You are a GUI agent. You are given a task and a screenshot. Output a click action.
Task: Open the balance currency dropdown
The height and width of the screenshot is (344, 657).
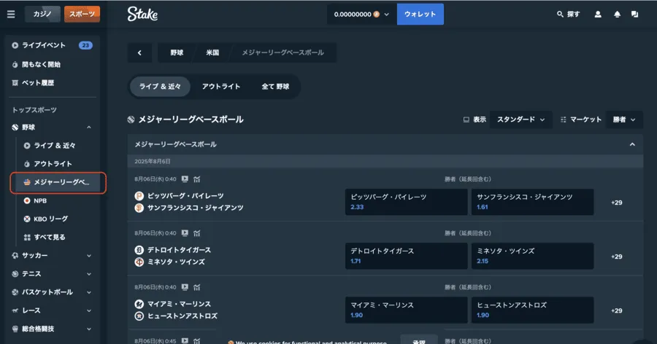[x=361, y=15]
